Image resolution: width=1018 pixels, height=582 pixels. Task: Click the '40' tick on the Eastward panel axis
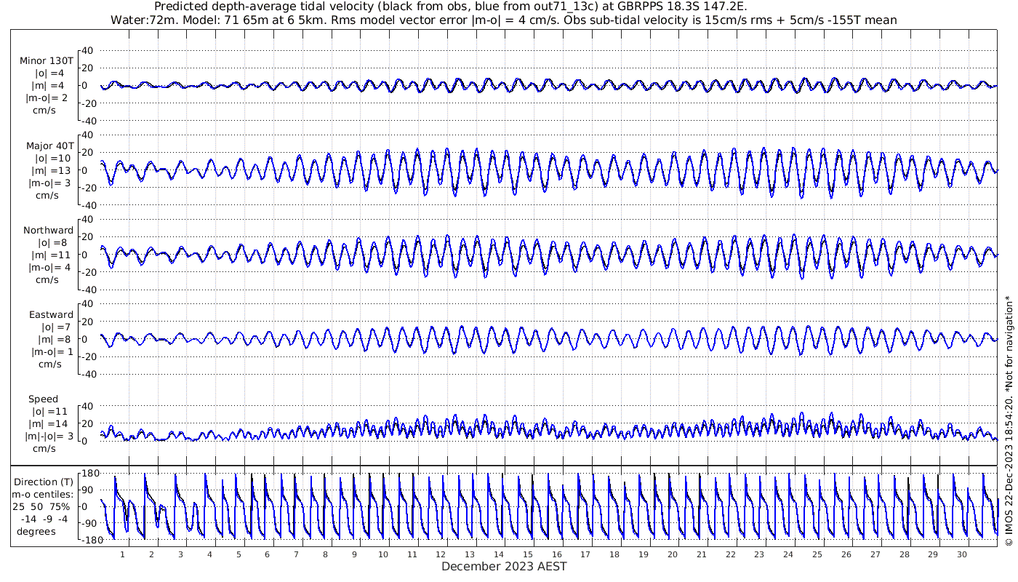click(x=88, y=303)
